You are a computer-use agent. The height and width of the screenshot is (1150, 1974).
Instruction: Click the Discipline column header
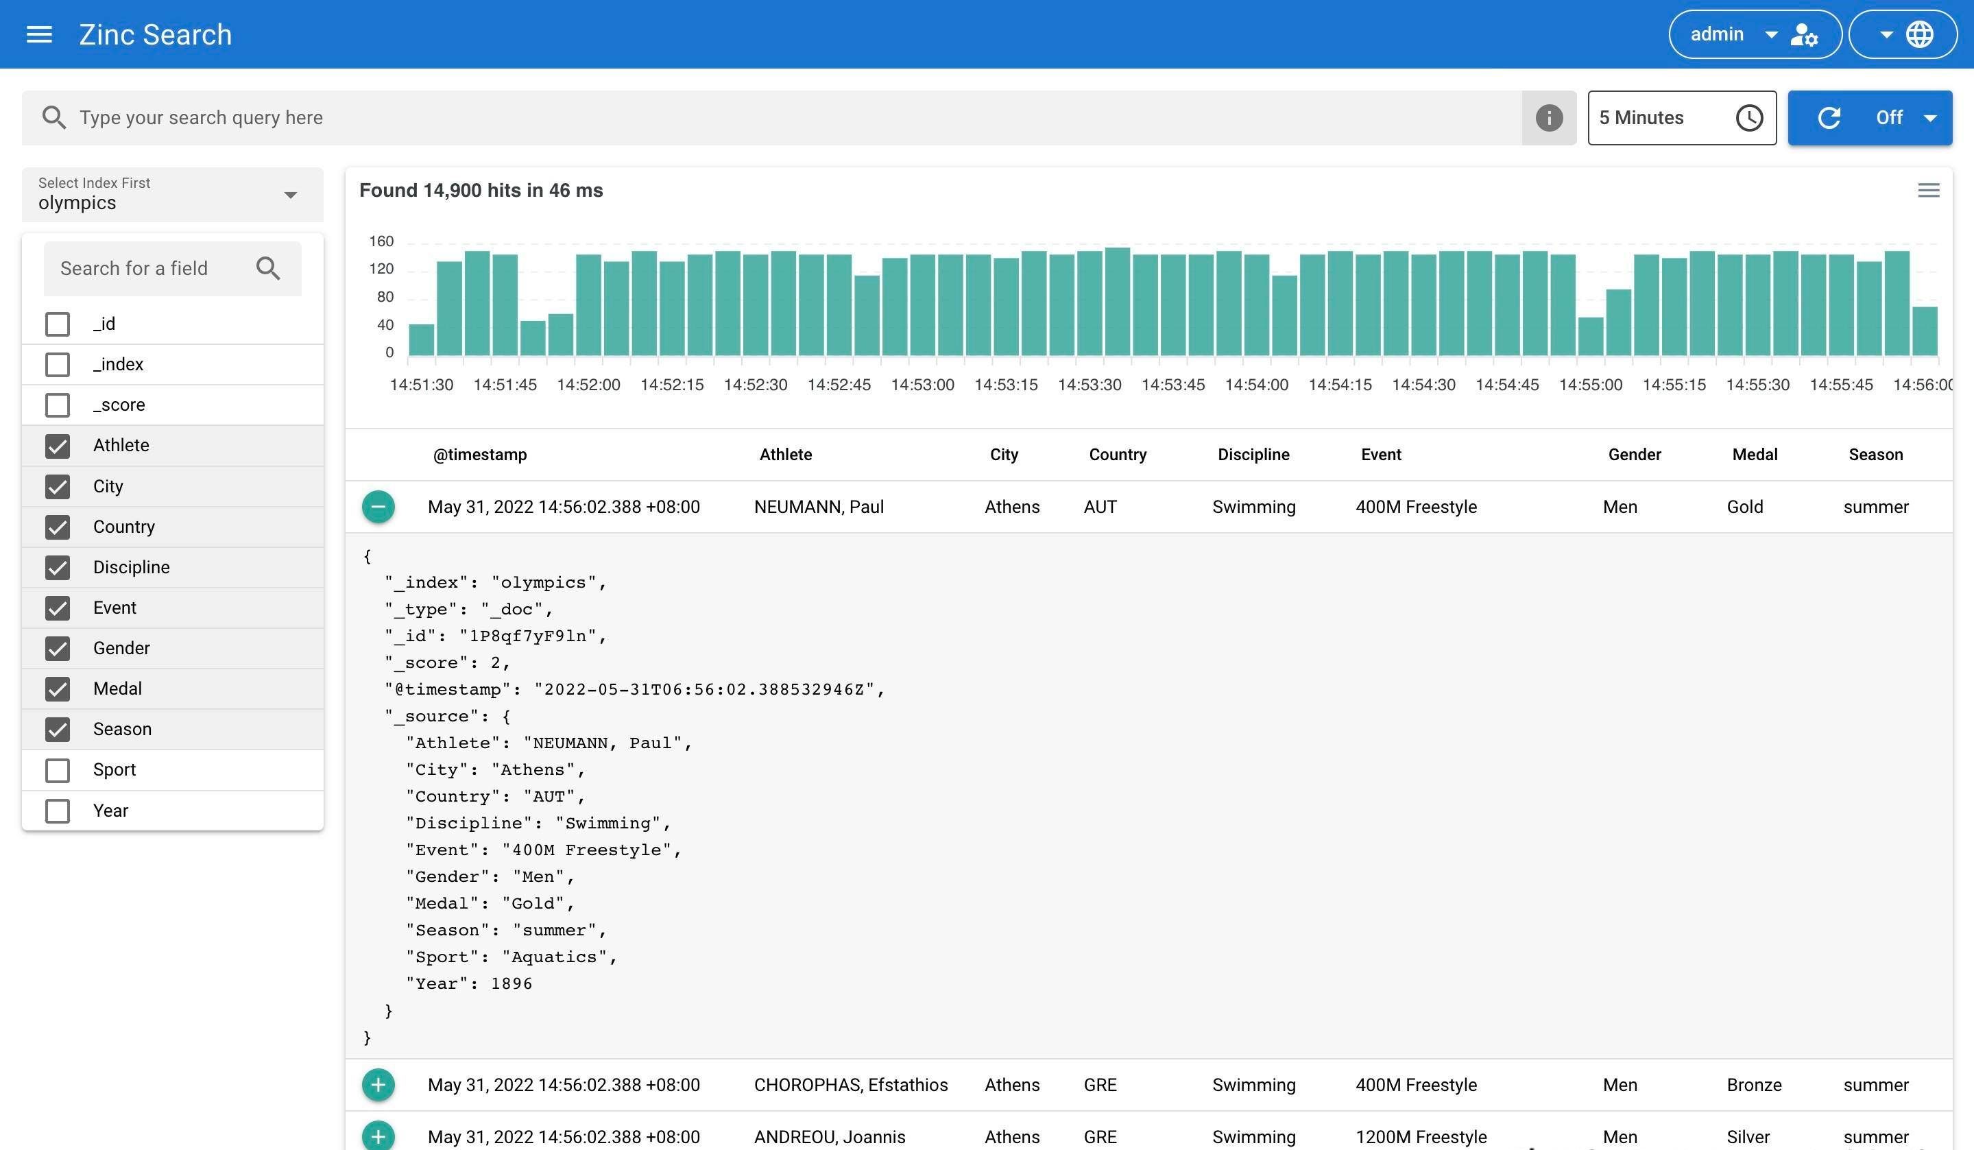pos(1253,455)
